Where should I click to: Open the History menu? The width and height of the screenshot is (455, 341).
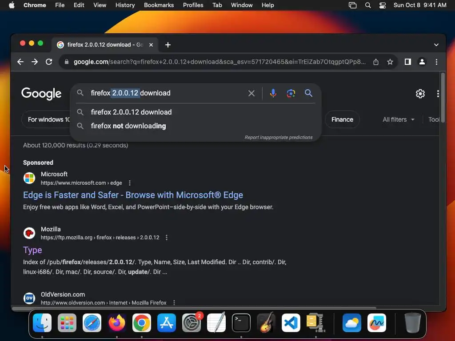(125, 5)
